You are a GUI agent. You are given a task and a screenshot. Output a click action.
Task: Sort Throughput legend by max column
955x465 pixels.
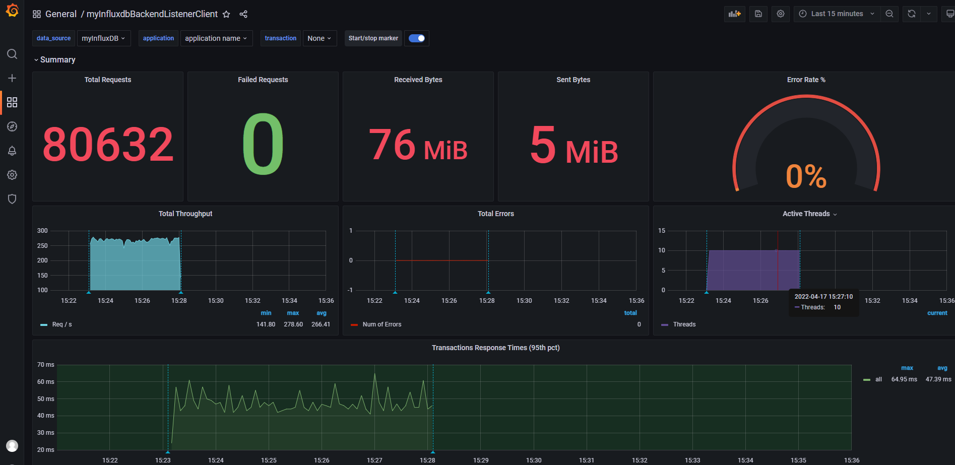pos(293,313)
